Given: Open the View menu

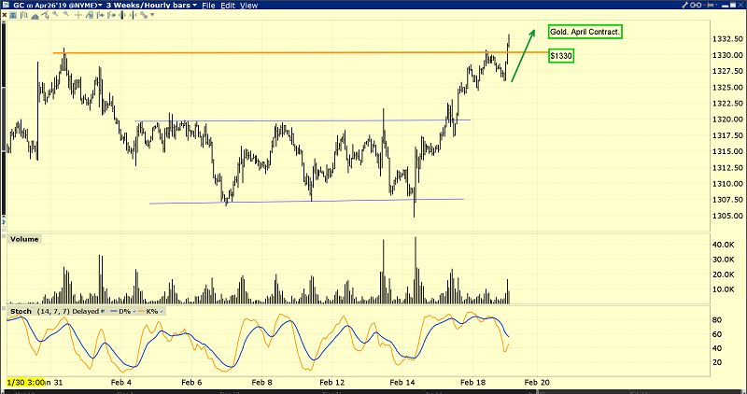Looking at the screenshot, I should 249,6.
